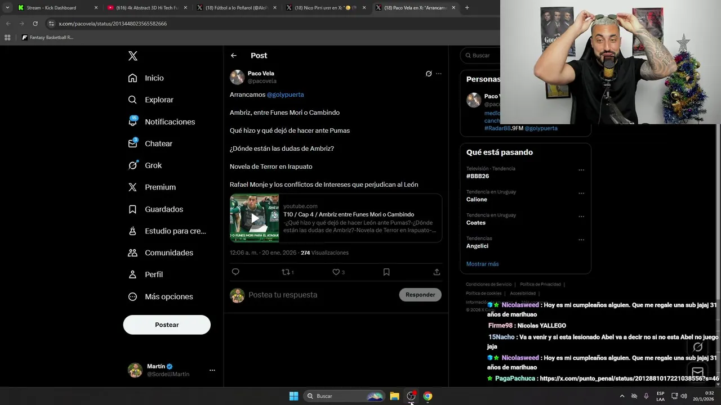Open more options for Angelici trend
Viewport: 721px width, 405px height.
tap(581, 240)
